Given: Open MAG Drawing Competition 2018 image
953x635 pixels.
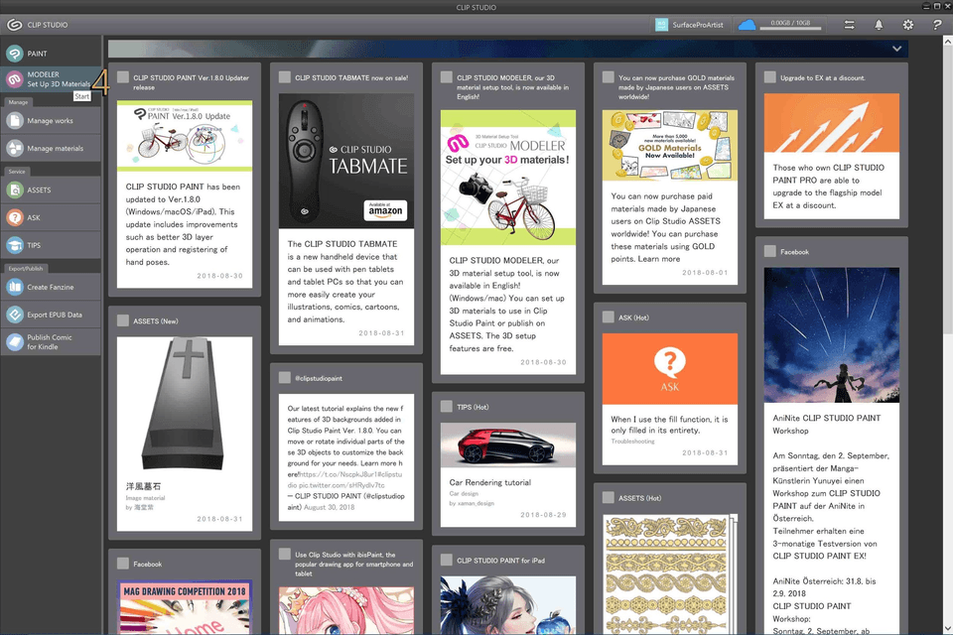Looking at the screenshot, I should (x=185, y=607).
